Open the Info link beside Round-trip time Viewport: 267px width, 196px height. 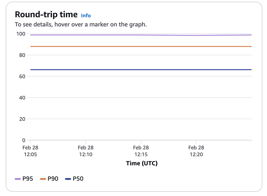coord(86,15)
